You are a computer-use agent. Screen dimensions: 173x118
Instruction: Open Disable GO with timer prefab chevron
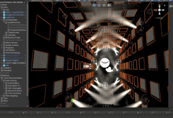pos(25,15)
